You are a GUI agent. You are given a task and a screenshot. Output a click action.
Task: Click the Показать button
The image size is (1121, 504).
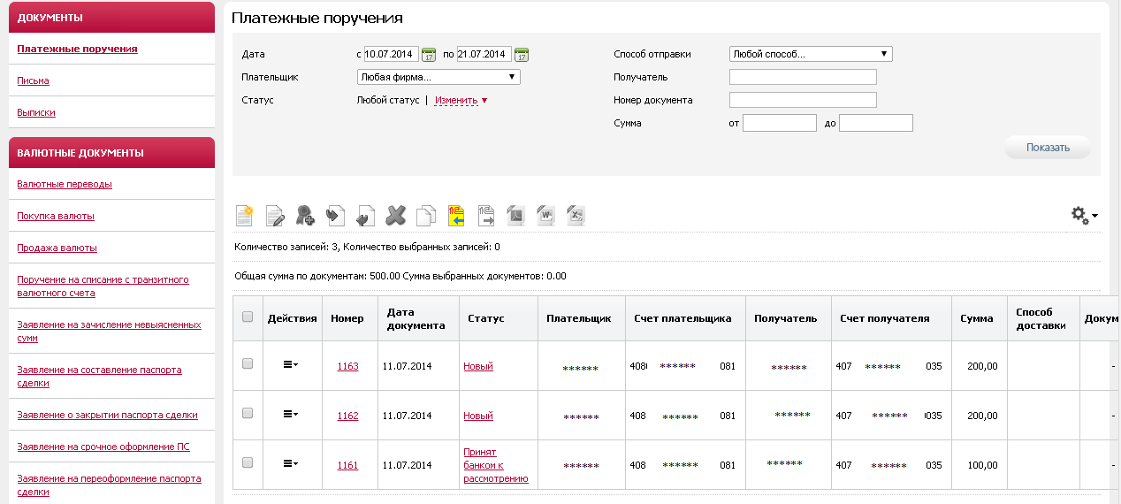(1048, 148)
